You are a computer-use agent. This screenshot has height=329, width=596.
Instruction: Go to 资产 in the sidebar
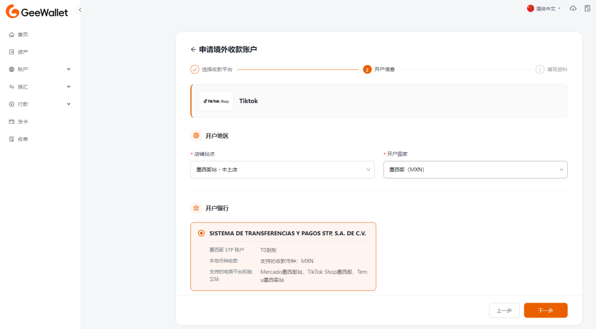pos(23,52)
